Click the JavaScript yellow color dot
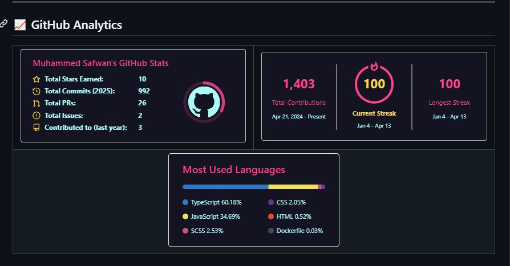Image resolution: width=510 pixels, height=266 pixels. [x=185, y=216]
